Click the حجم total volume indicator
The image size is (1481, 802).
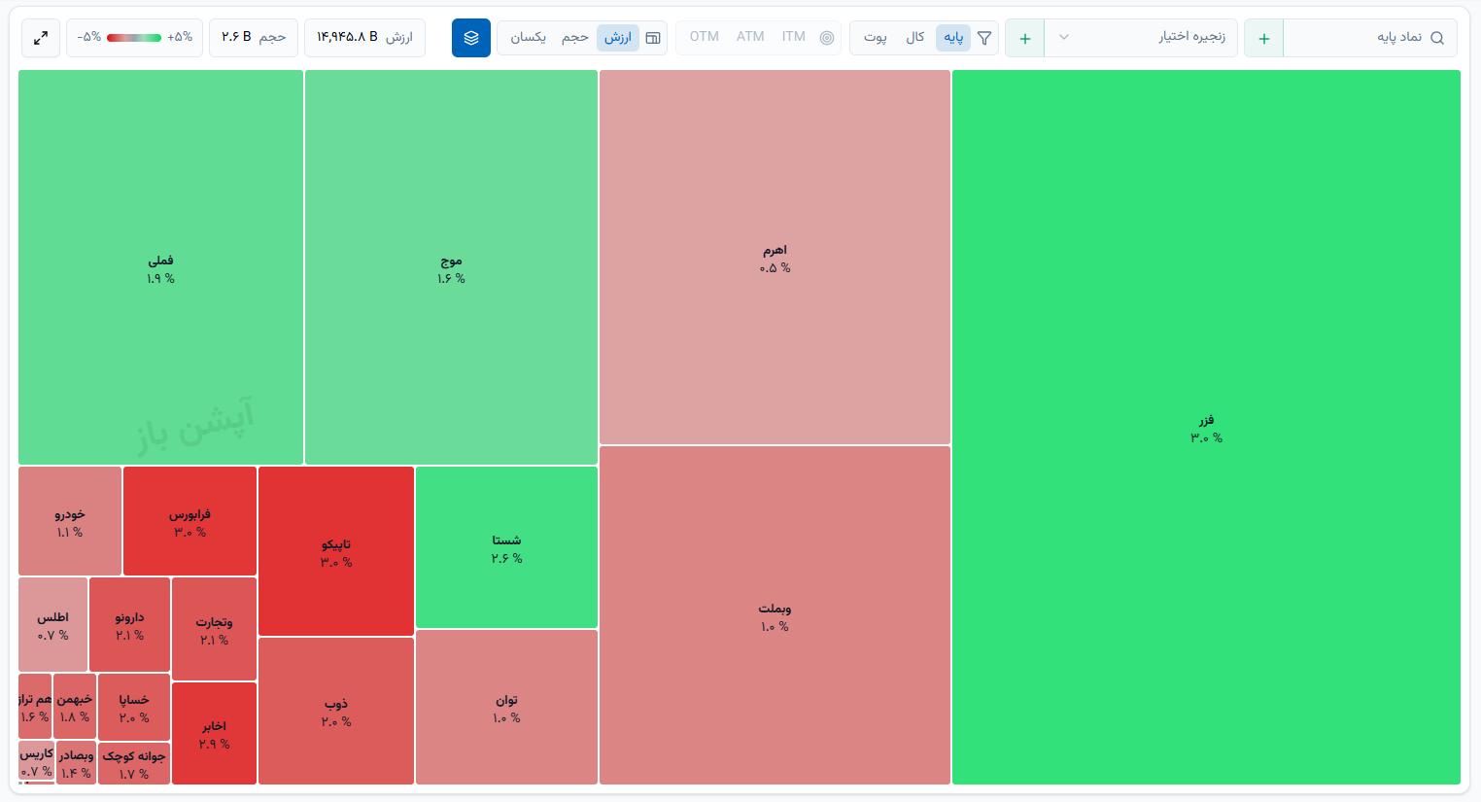click(254, 38)
